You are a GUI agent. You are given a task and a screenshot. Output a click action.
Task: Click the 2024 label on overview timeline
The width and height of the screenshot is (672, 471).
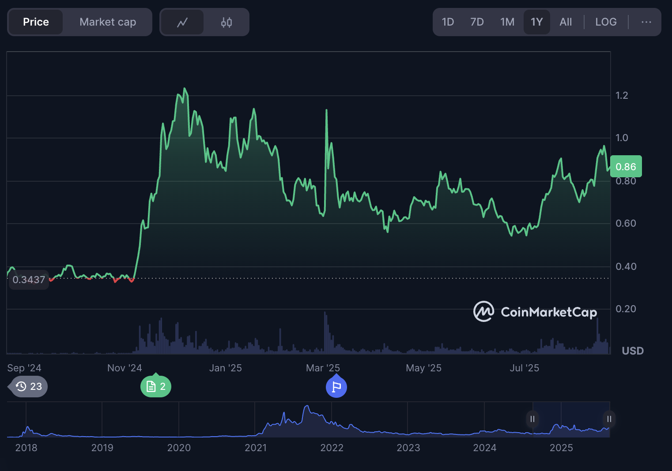(485, 448)
